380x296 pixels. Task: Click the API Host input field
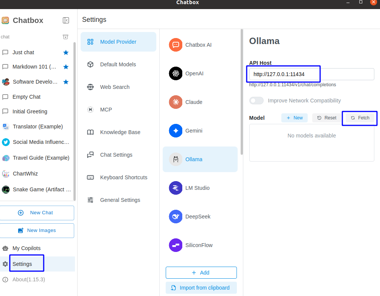pos(312,74)
